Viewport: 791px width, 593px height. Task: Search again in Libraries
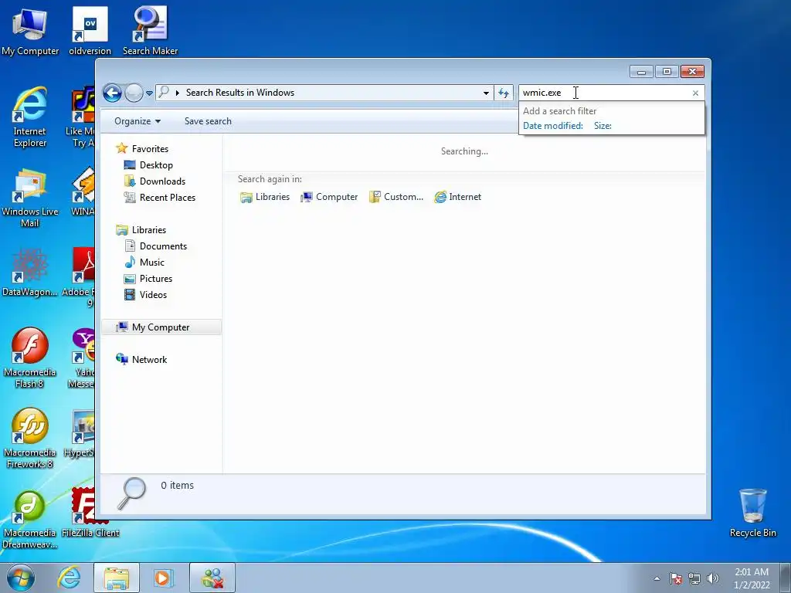pos(265,197)
